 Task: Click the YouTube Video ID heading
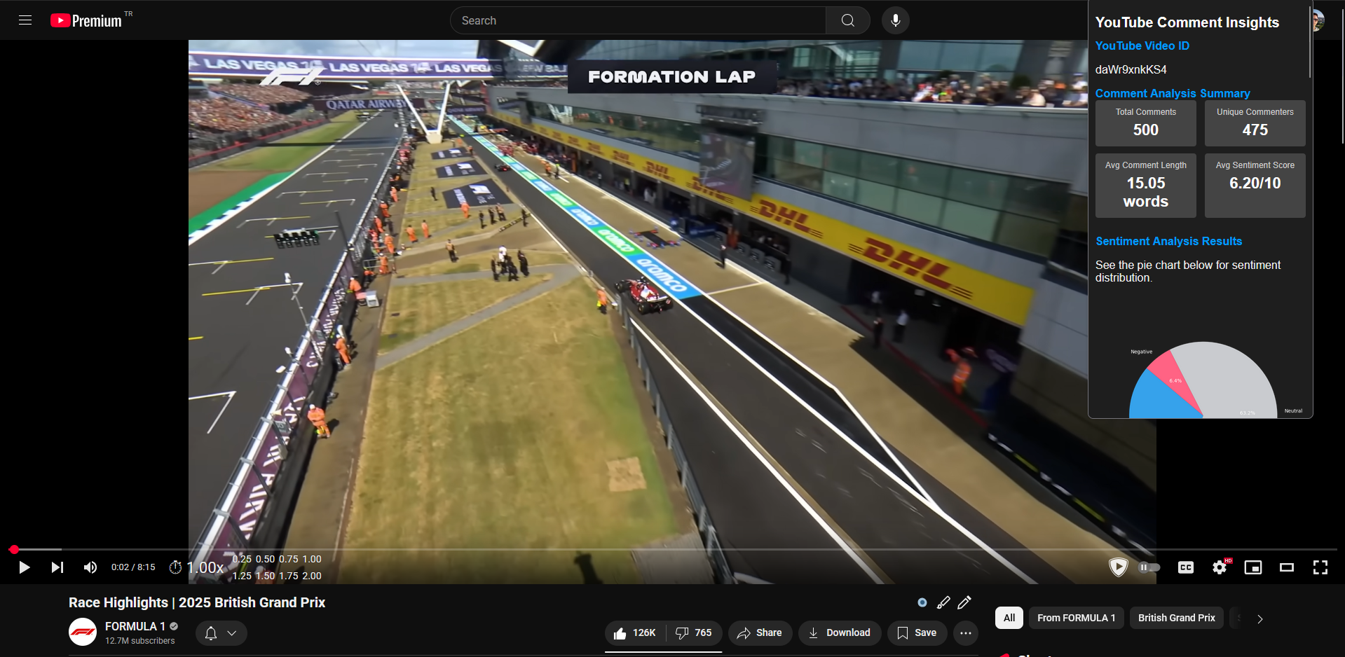(1142, 46)
